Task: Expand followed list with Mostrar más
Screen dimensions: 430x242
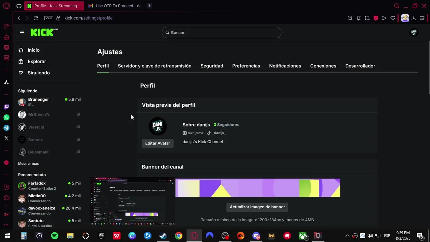Action: click(28, 164)
